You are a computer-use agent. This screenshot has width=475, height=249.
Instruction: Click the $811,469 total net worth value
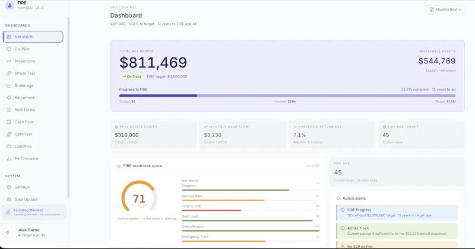[x=153, y=63]
